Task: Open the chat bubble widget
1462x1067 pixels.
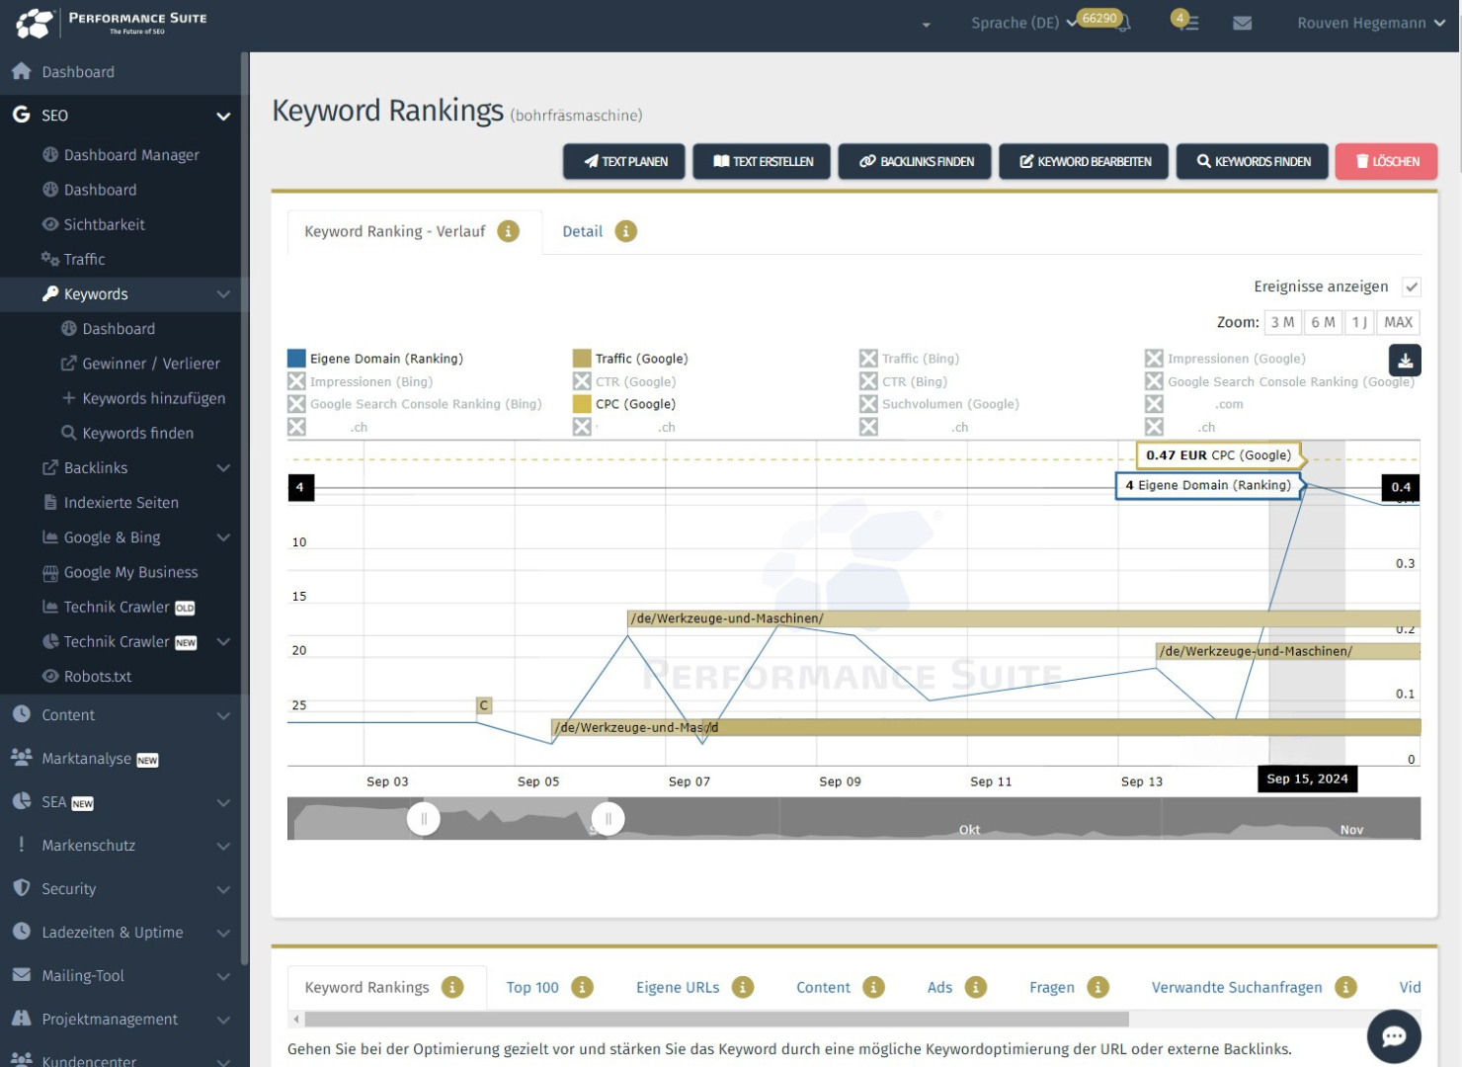Action: click(1393, 1035)
